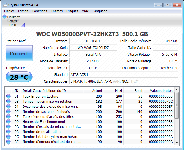Select Nombre total de cycles marche/arr row text
This screenshot has height=150, width=184.
pos(52,137)
